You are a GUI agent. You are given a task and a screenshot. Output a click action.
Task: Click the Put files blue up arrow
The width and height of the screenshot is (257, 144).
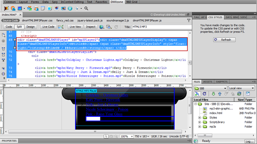tap(219, 94)
